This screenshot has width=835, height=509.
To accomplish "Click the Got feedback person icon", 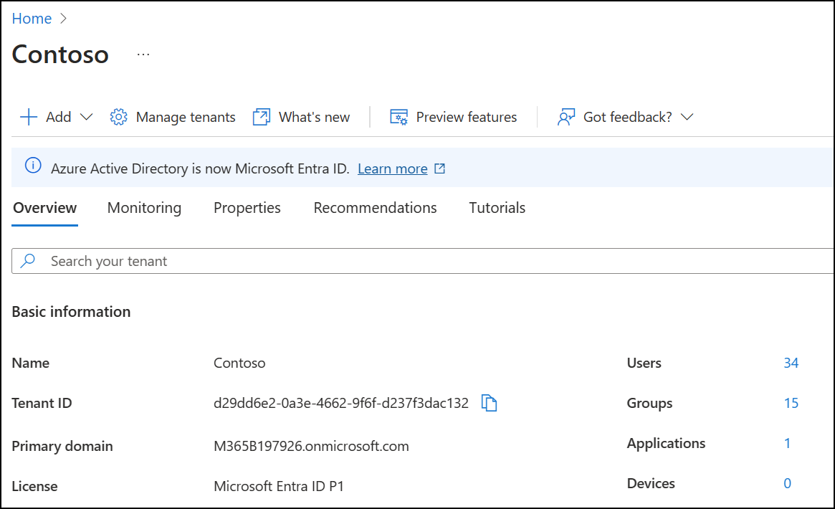I will (x=566, y=117).
